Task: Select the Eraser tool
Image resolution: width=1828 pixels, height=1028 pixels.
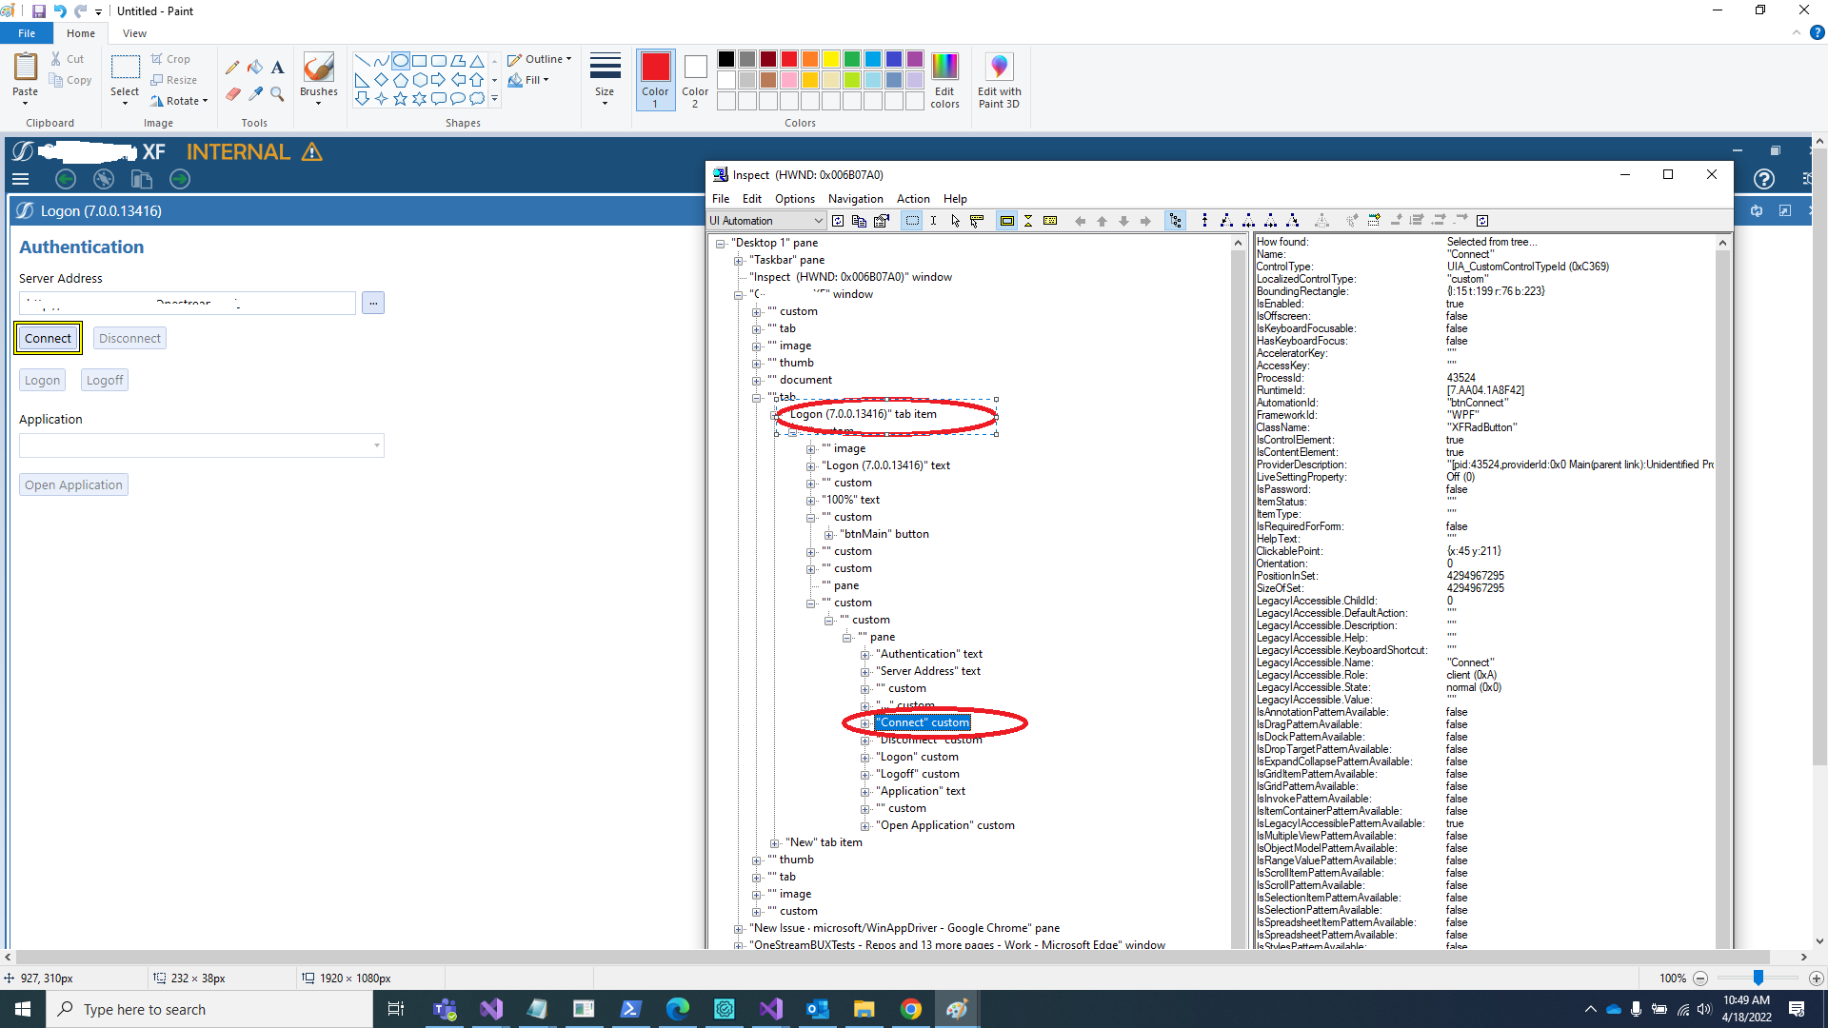Action: point(233,94)
